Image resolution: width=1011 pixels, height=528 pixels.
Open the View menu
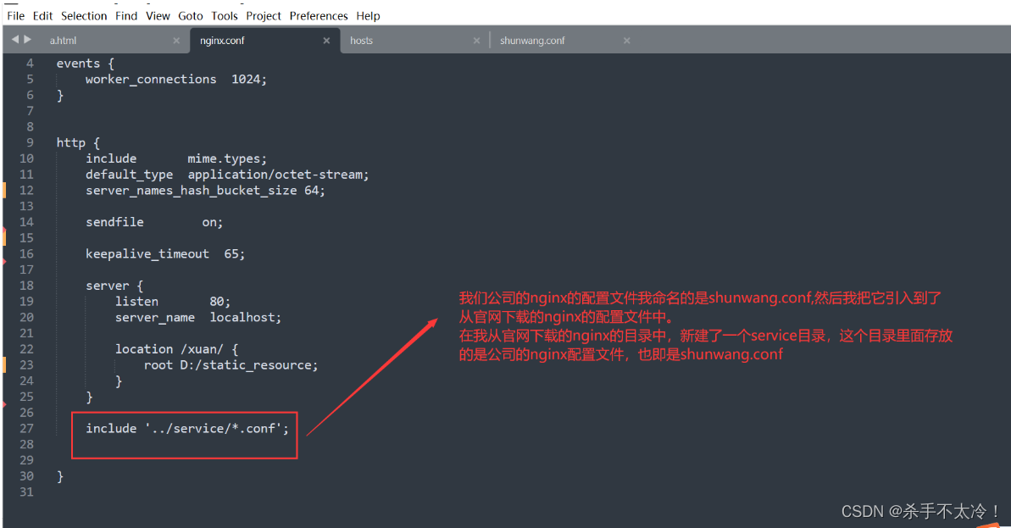point(158,15)
